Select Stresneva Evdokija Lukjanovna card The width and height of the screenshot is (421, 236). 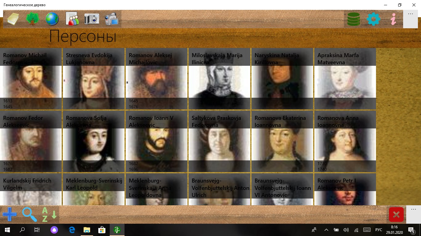(94, 79)
